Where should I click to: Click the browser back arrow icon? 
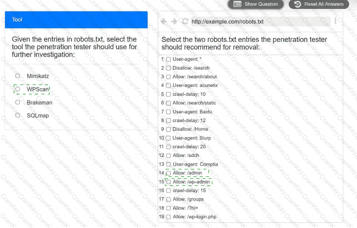point(164,21)
